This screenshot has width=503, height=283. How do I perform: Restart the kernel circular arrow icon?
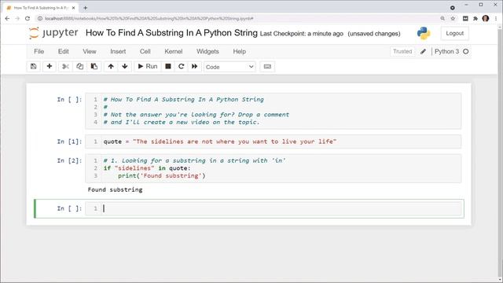(x=182, y=66)
